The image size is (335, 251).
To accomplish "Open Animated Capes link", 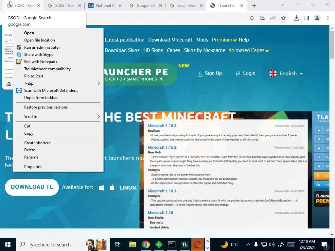I will (x=249, y=50).
